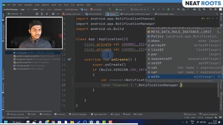The width and height of the screenshot is (223, 125).
Task: Click the green Run app button
Action: click(154, 9)
